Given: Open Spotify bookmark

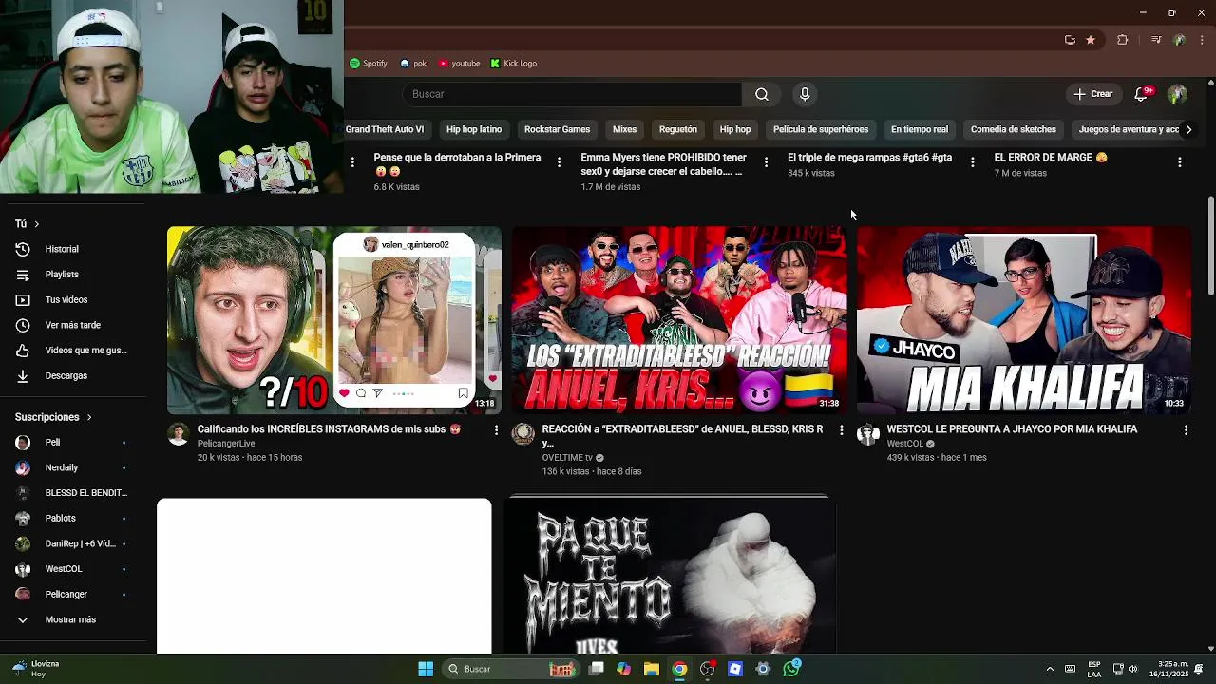Looking at the screenshot, I should 369,64.
